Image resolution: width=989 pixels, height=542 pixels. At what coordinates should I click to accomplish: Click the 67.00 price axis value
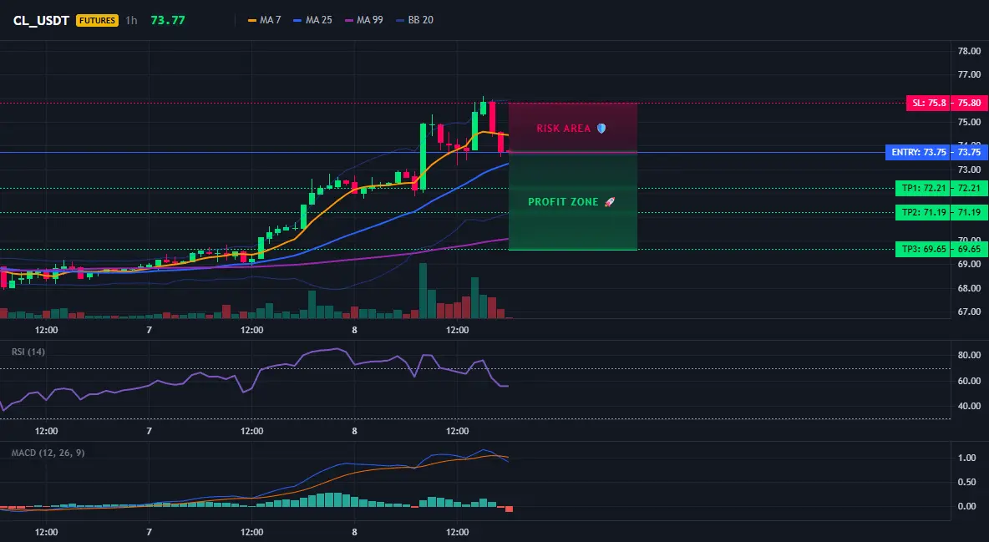(969, 312)
